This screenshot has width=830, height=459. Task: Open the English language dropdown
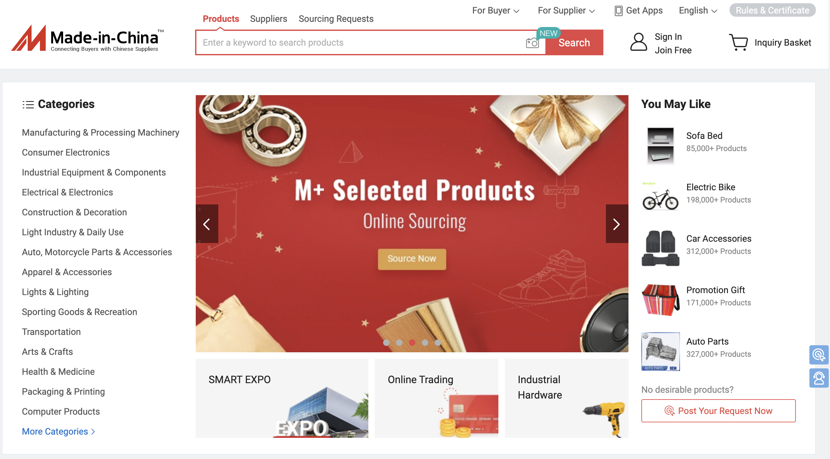tap(698, 11)
